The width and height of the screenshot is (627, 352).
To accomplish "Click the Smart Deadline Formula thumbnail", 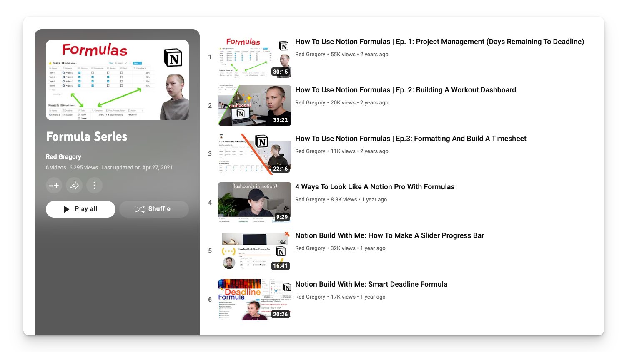I will click(254, 299).
